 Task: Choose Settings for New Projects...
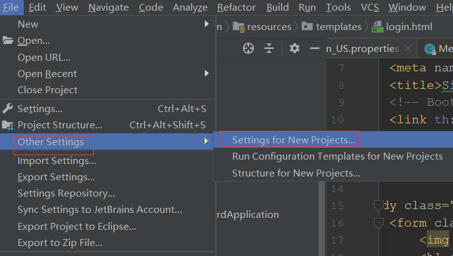click(x=333, y=140)
